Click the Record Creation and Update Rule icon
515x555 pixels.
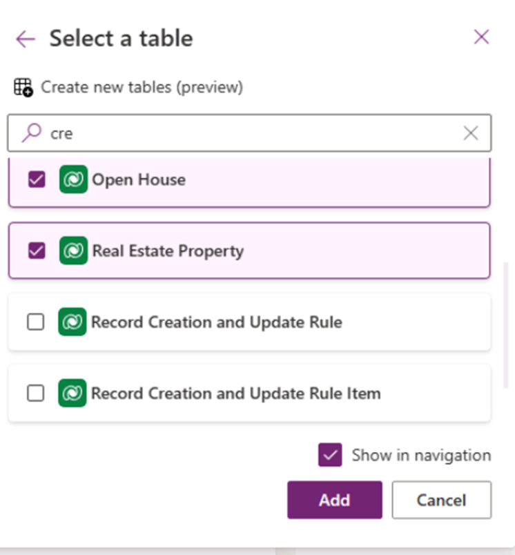72,322
